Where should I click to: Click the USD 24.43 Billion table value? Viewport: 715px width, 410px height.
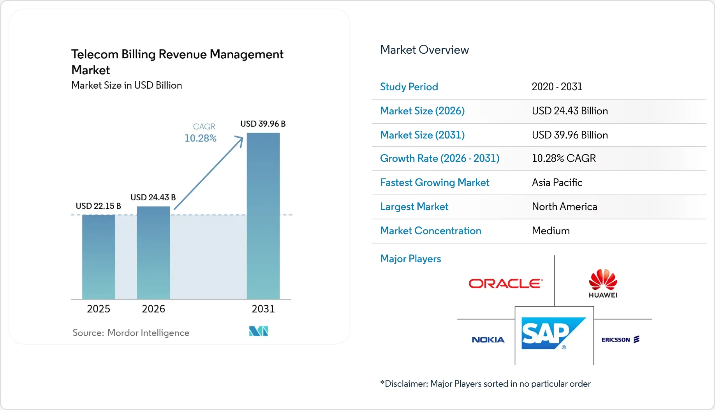click(x=570, y=111)
